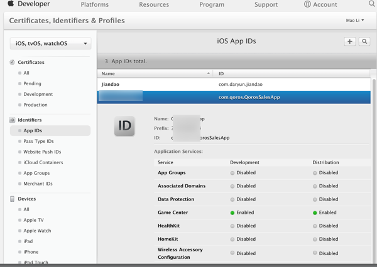377x267 pixels.
Task: Open the Platforms menu
Action: tap(94, 4)
